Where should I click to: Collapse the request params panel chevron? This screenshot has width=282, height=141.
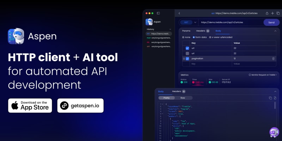(x=275, y=31)
